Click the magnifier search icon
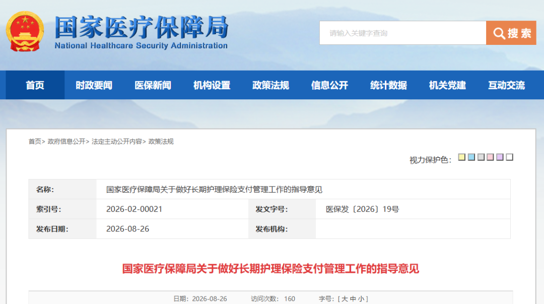This screenshot has width=544, height=304. (x=499, y=33)
